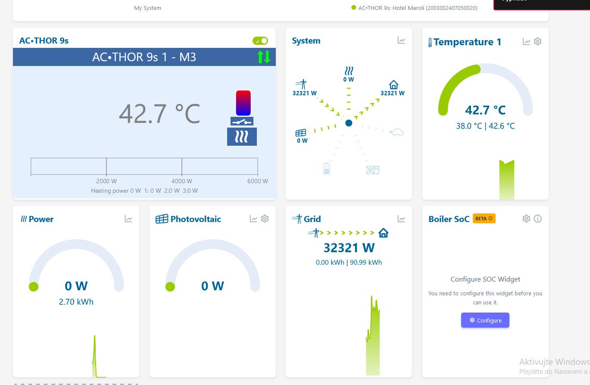This screenshot has width=590, height=385.
Task: Click the pylon icon beside Grid title
Action: click(x=297, y=219)
